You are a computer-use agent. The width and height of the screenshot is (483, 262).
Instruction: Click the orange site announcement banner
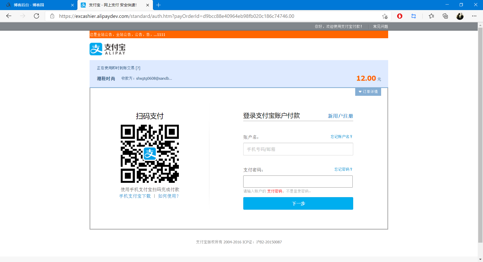click(239, 34)
